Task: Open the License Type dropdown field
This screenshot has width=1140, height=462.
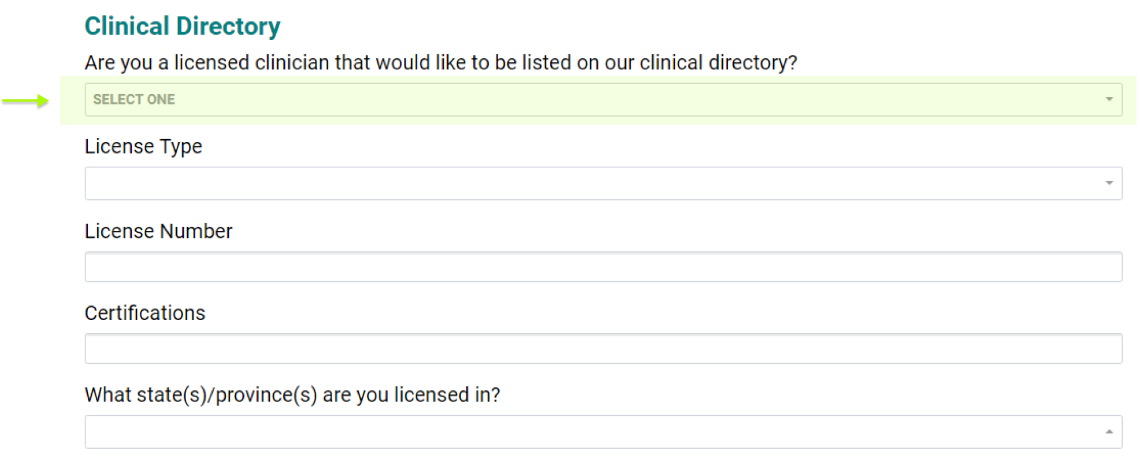Action: 603,183
